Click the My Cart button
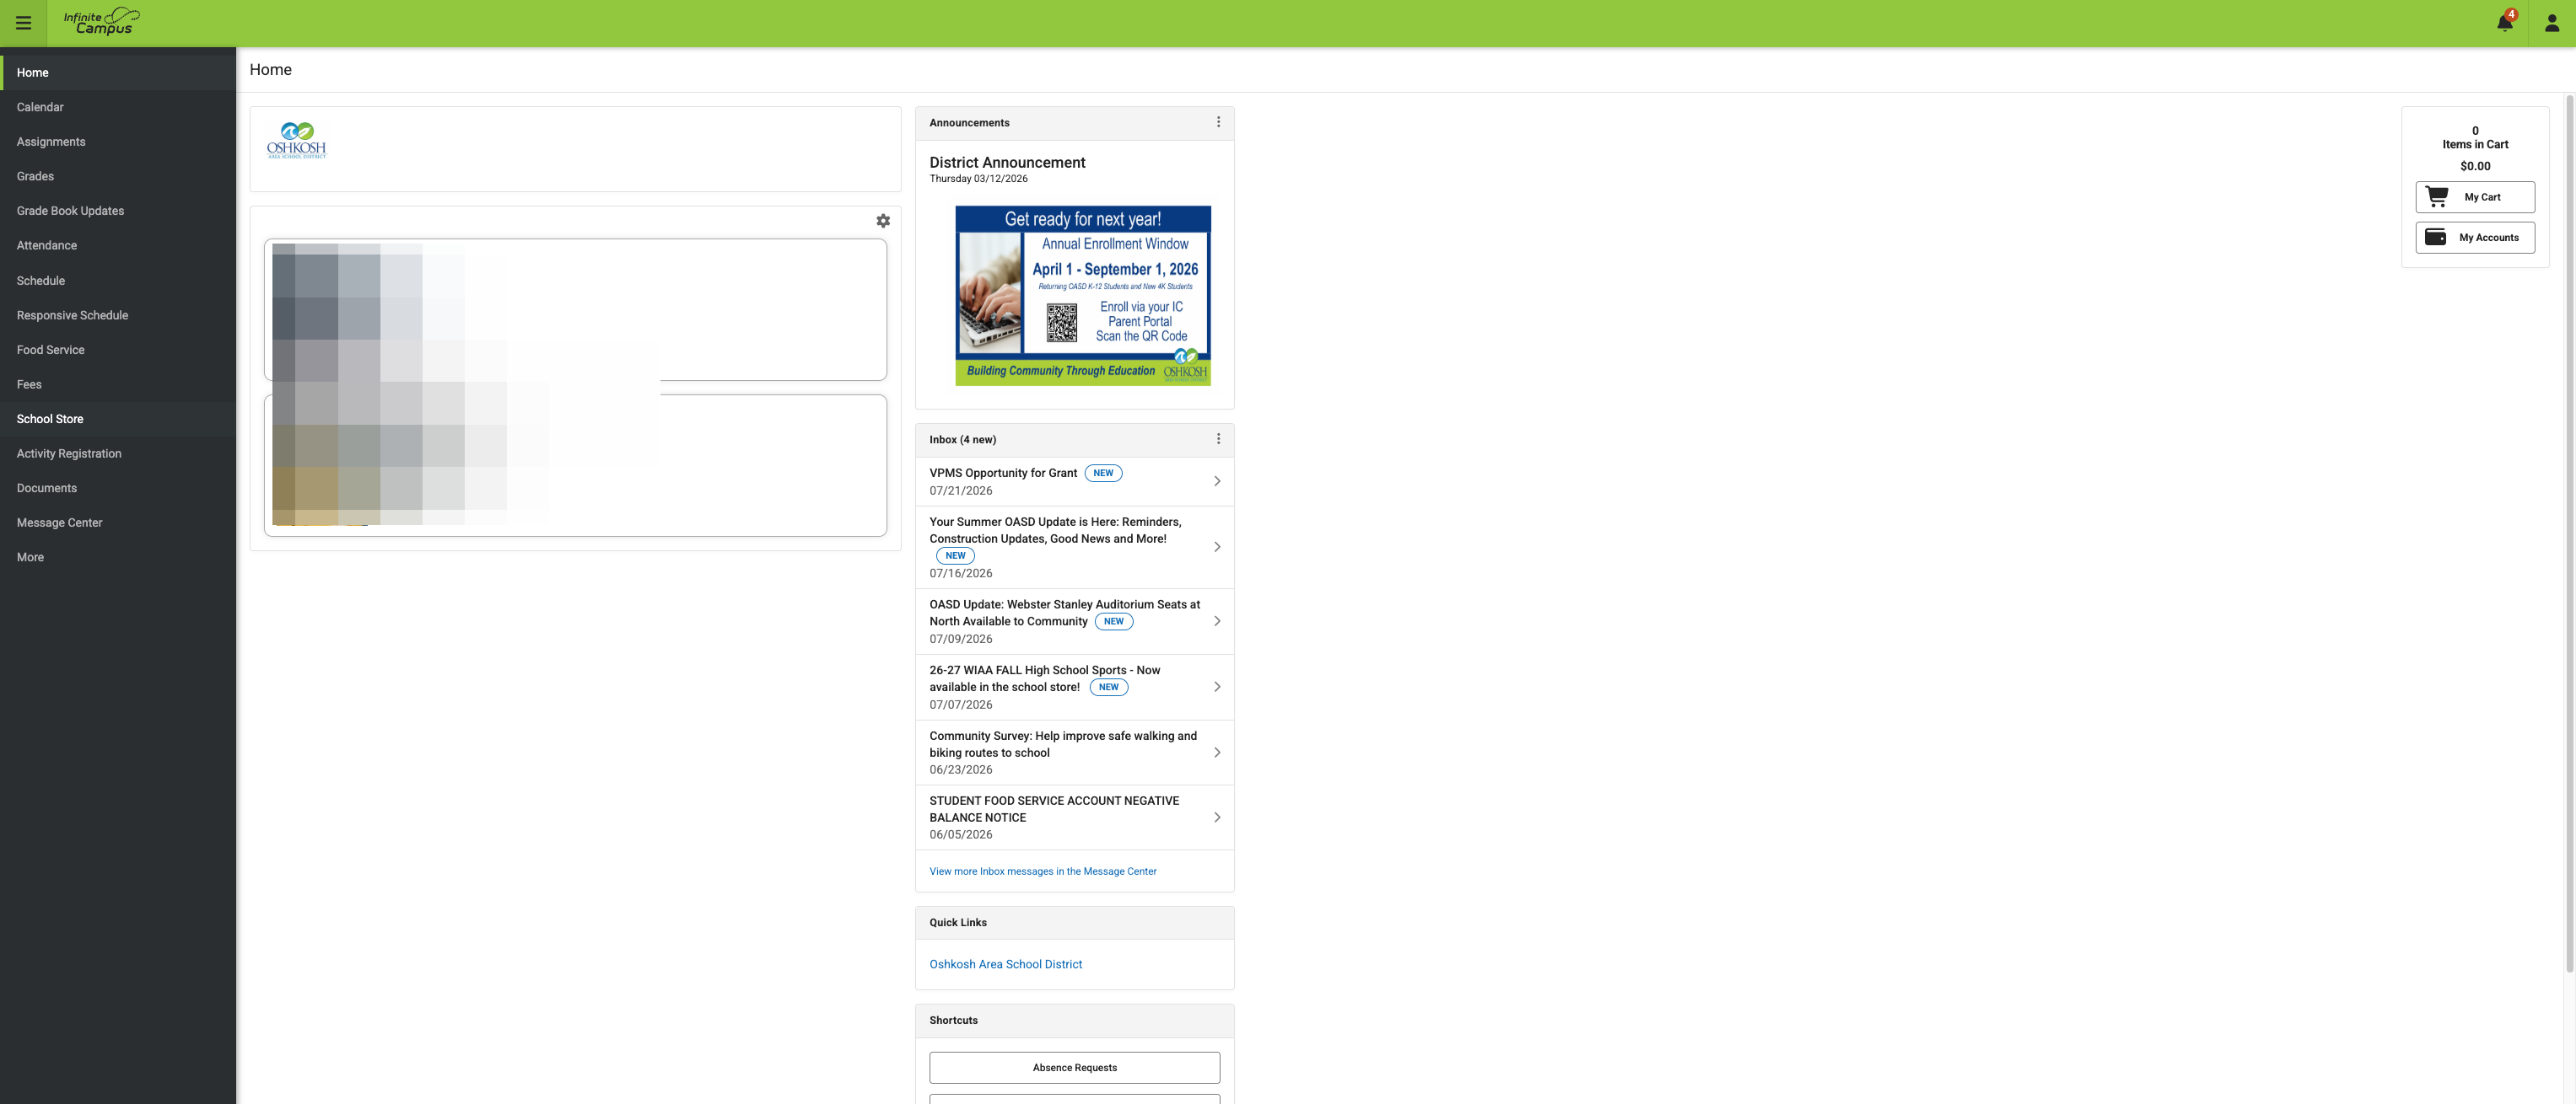 tap(2475, 197)
